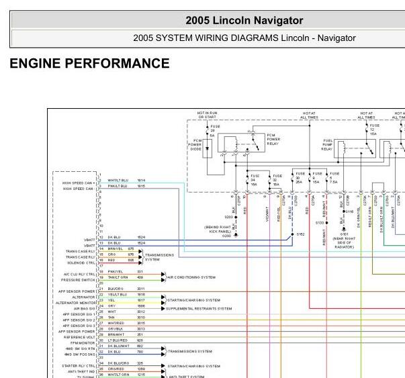The width and height of the screenshot is (405, 378).
Task: Select the 'GRY/BLK' wire label
Action: tap(116, 329)
